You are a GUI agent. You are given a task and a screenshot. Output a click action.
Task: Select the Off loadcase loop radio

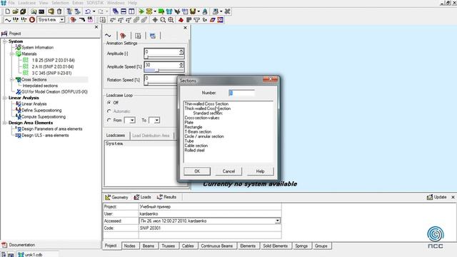coord(109,103)
